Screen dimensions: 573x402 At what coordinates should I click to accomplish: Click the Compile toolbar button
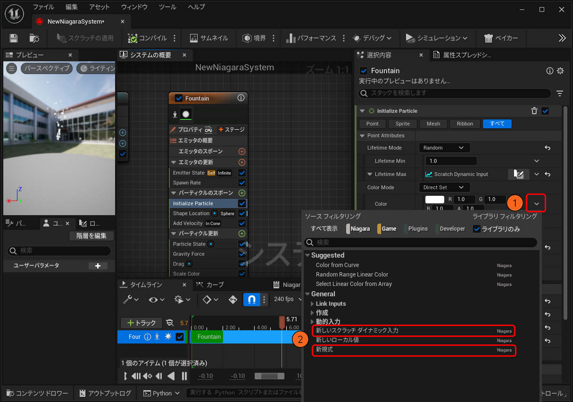pos(147,38)
